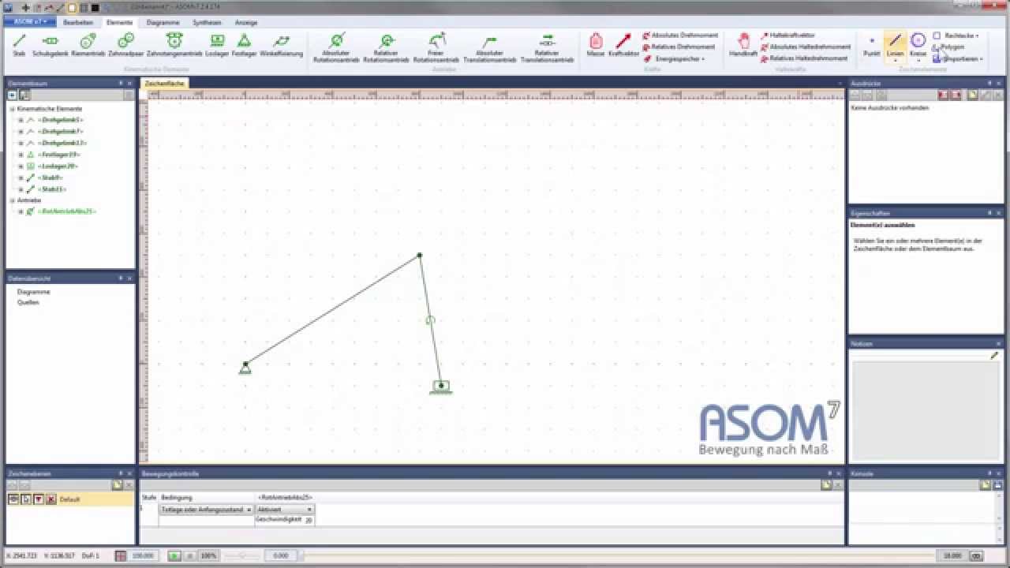
Task: Select the Masse tool
Action: click(596, 45)
